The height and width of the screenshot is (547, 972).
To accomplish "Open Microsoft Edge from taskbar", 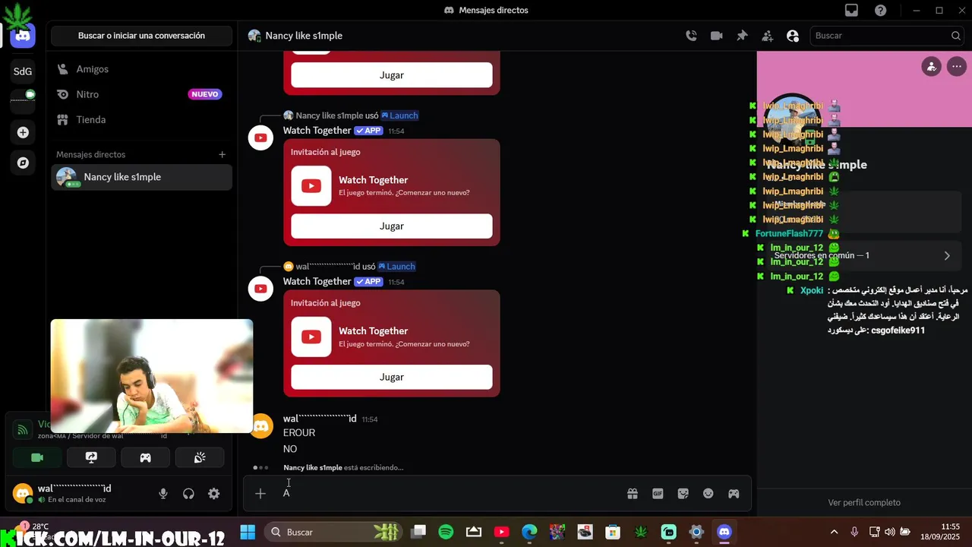I will 529,532.
